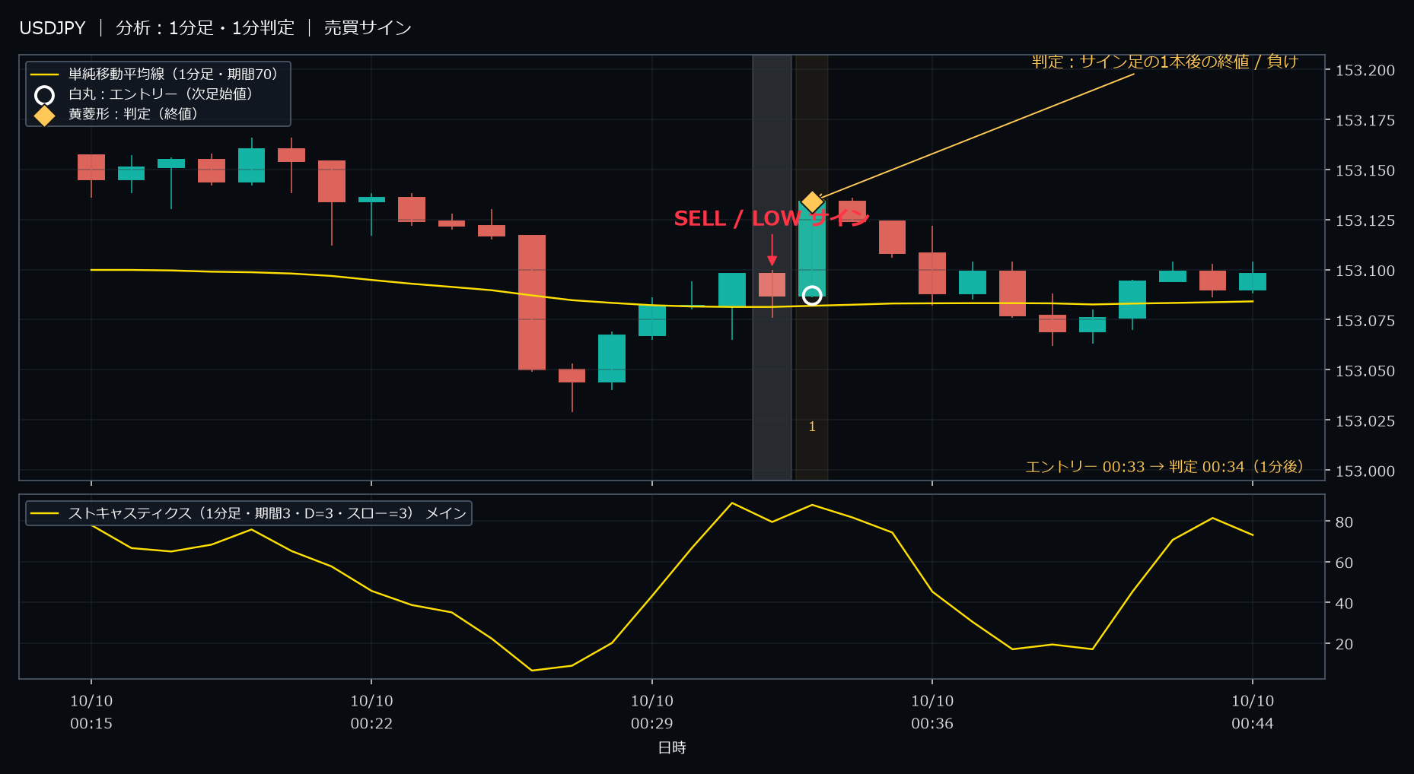Click the chart title USDJPY

click(53, 28)
